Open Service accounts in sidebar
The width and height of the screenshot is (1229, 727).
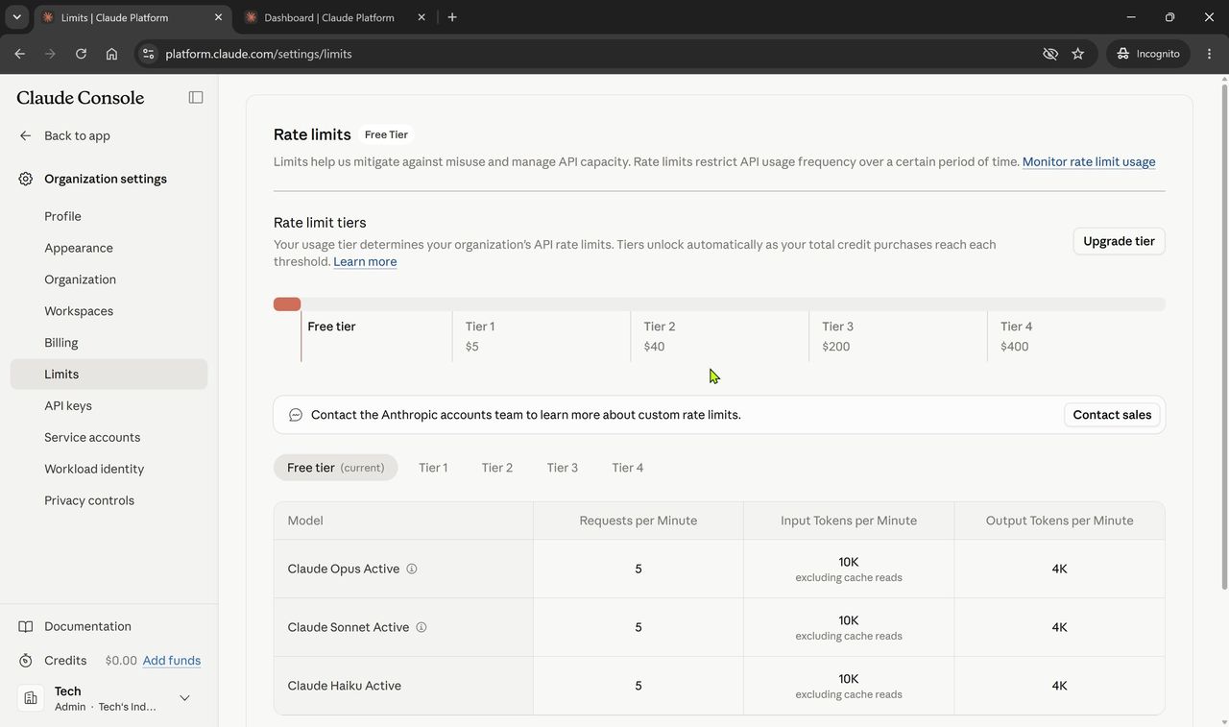(x=108, y=438)
